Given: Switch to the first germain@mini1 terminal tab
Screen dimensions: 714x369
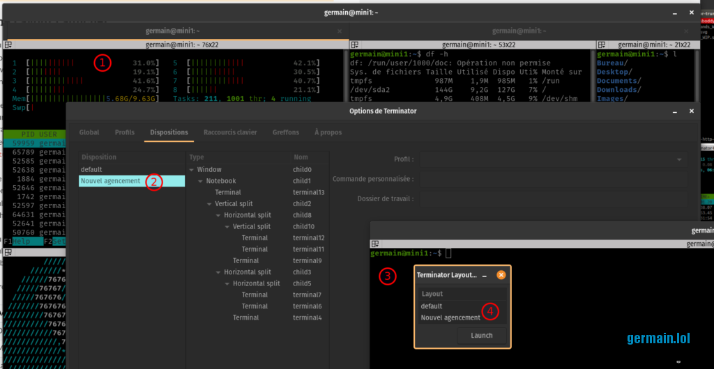Looking at the screenshot, I should [x=173, y=31].
